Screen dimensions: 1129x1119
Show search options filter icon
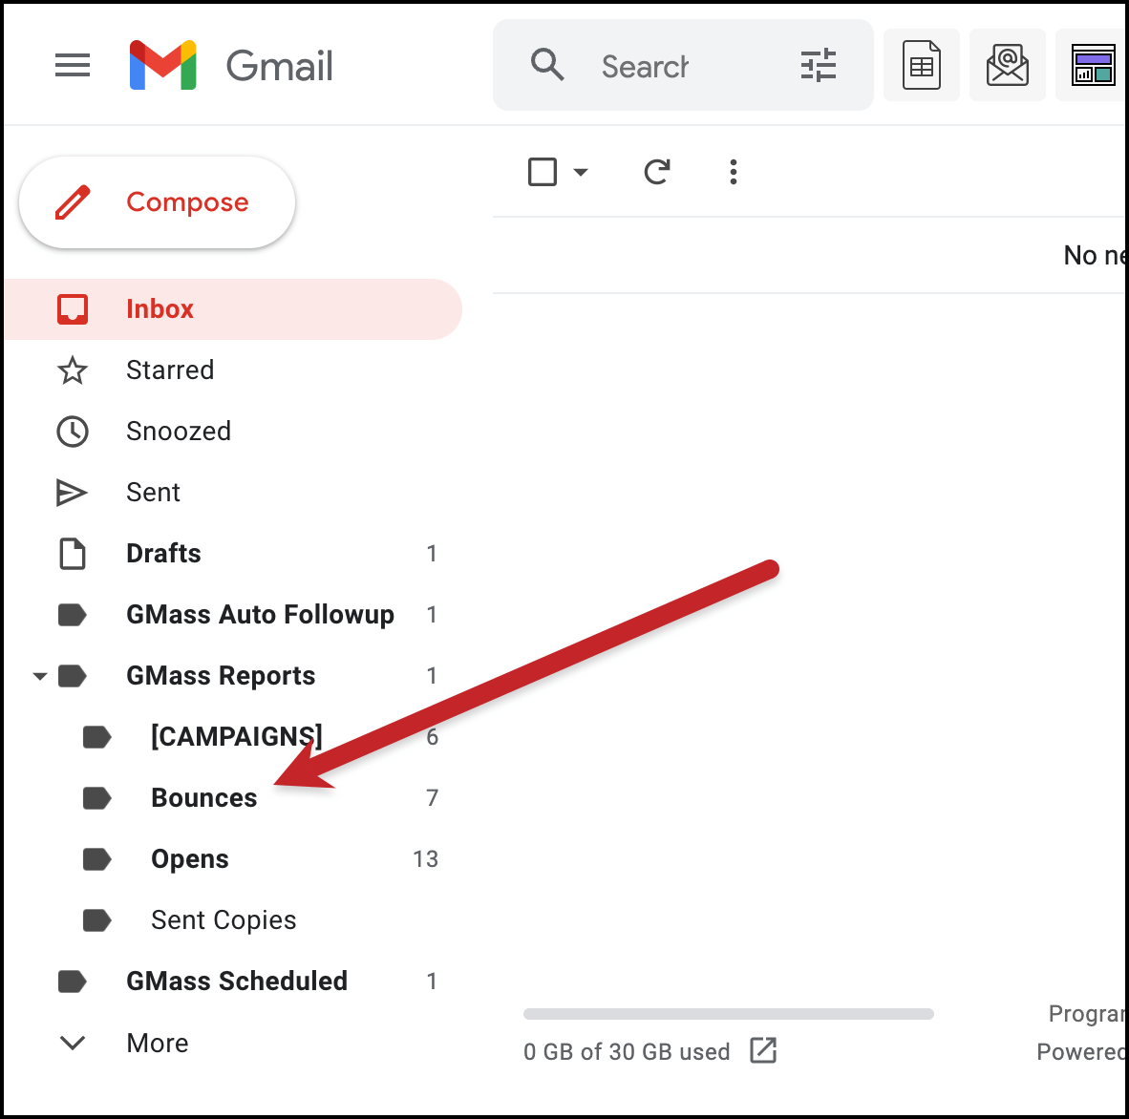[819, 66]
